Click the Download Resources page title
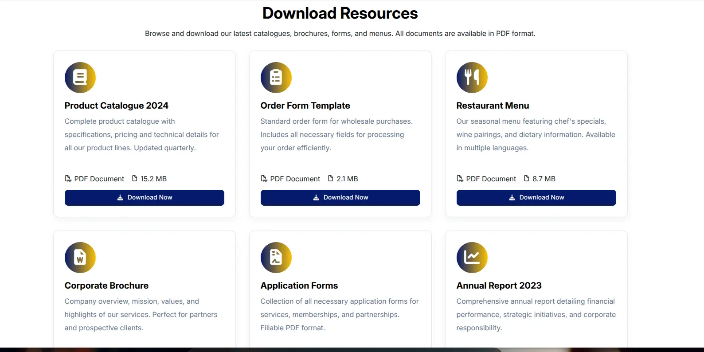 click(x=340, y=13)
